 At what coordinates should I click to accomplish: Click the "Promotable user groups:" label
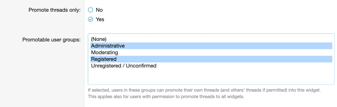click(x=51, y=40)
